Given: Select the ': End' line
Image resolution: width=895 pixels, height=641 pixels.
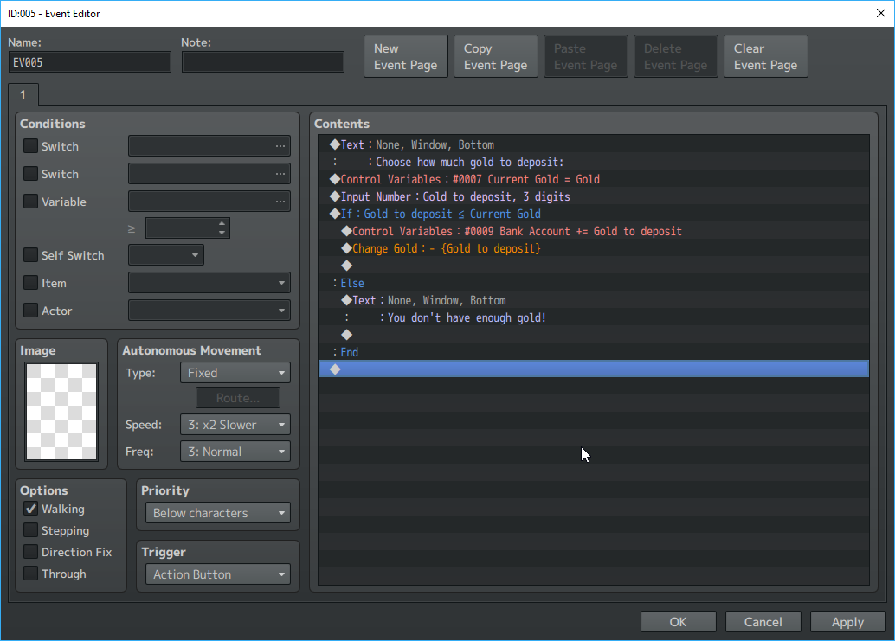Looking at the screenshot, I should click(594, 352).
